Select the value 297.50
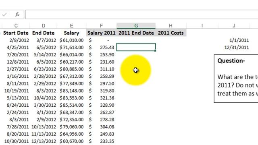The image size is (258, 145). pos(101,83)
